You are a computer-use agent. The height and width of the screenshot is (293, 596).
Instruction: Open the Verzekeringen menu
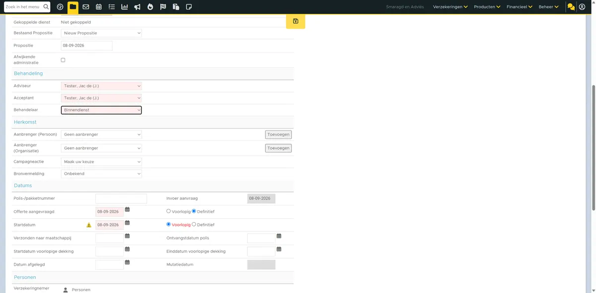(450, 7)
